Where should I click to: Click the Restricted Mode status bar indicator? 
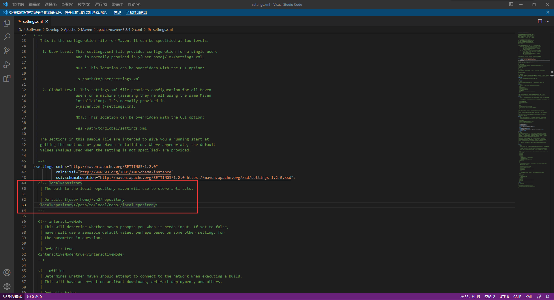pos(13,297)
